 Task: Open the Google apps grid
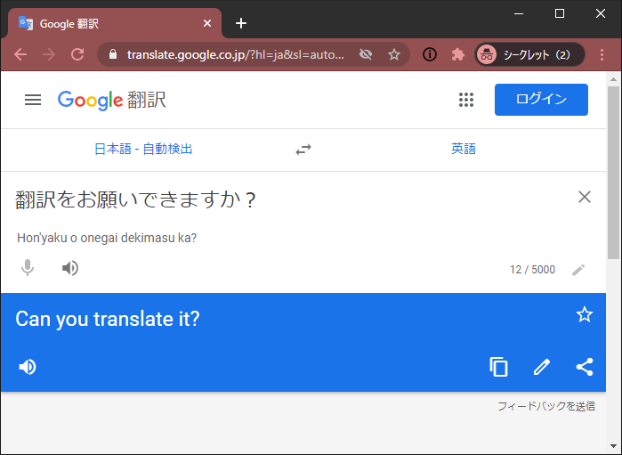[466, 100]
